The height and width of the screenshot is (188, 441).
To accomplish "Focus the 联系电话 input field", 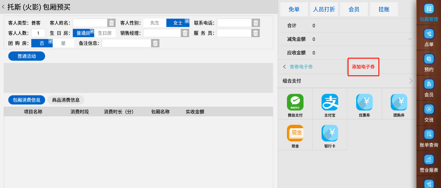I will point(234,23).
